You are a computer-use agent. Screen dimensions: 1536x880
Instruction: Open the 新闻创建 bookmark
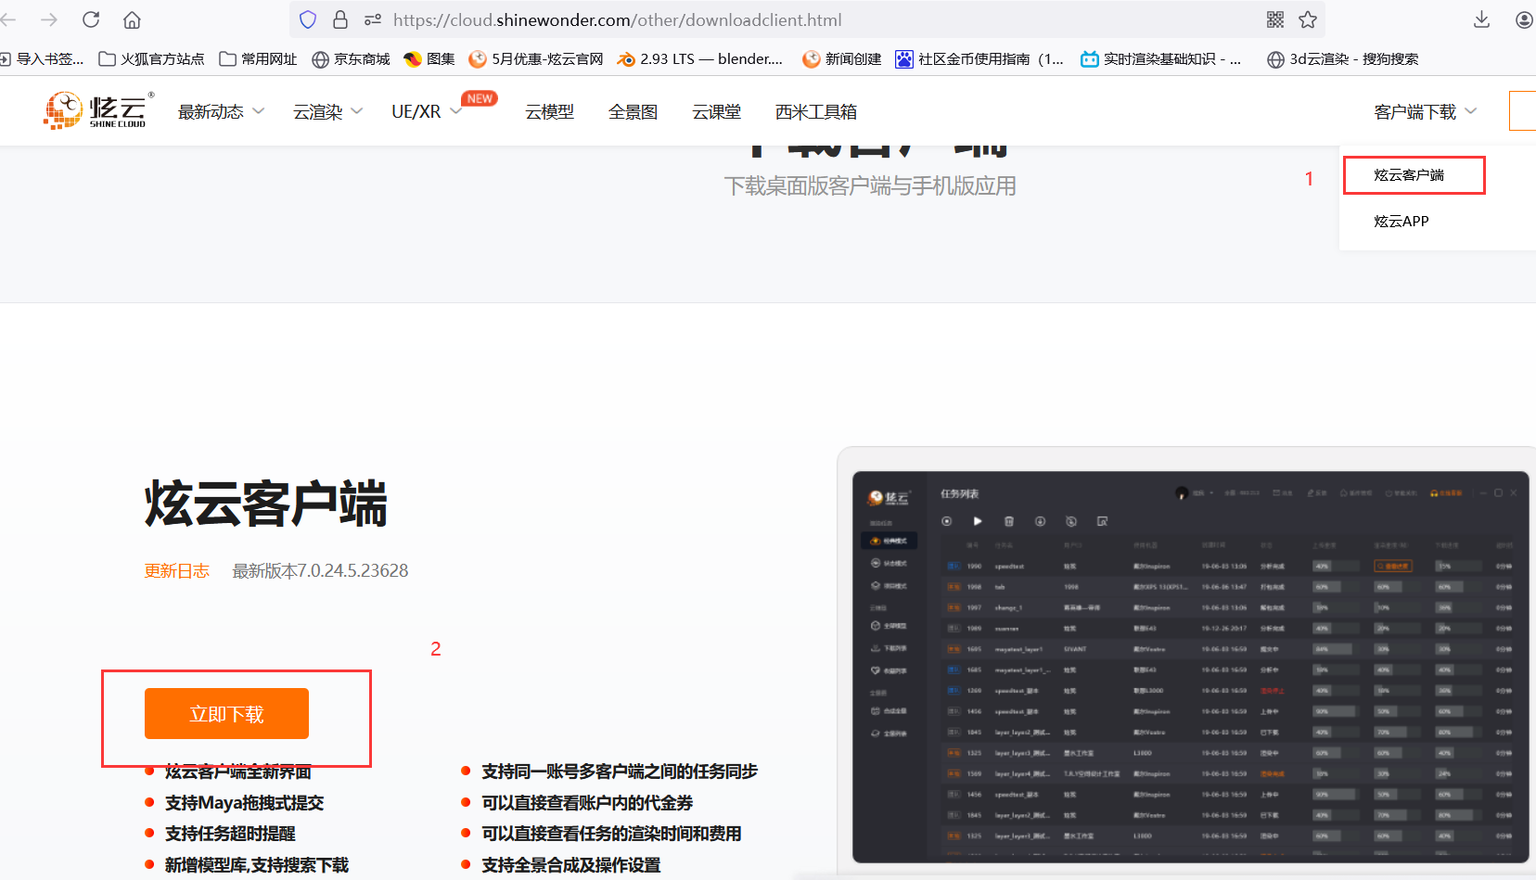point(842,58)
